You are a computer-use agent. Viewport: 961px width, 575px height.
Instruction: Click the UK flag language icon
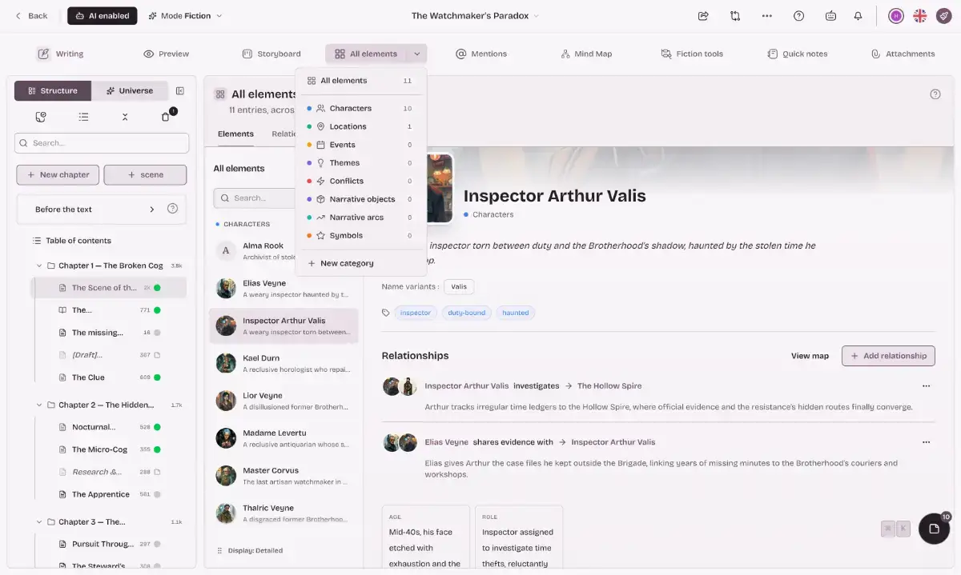[x=920, y=16]
